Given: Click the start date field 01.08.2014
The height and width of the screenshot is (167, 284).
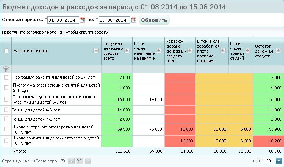Looking at the screenshot, I should [x=63, y=20].
